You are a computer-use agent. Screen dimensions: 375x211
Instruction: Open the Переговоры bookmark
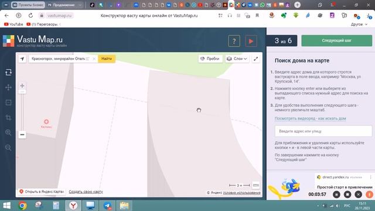pyautogui.click(x=43, y=24)
